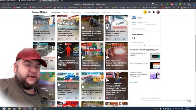
Task: Open comments icon on 'Вихревой нагнетатель' card
Action: (x=100, y=98)
